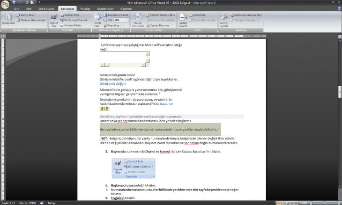342x205 pixels.
Task: Insert a footnote with Dipnot Ekle
Action: pyautogui.click(x=54, y=21)
